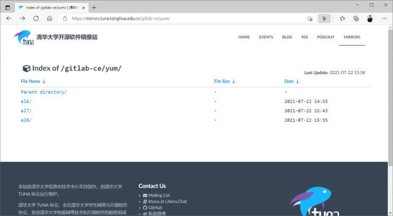393x216 pixels.
Task: View site lock information icon
Action: (65, 19)
